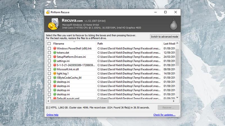Click 12/09 date in tokens.dat row
The image size is (225, 126).
[x=169, y=53]
